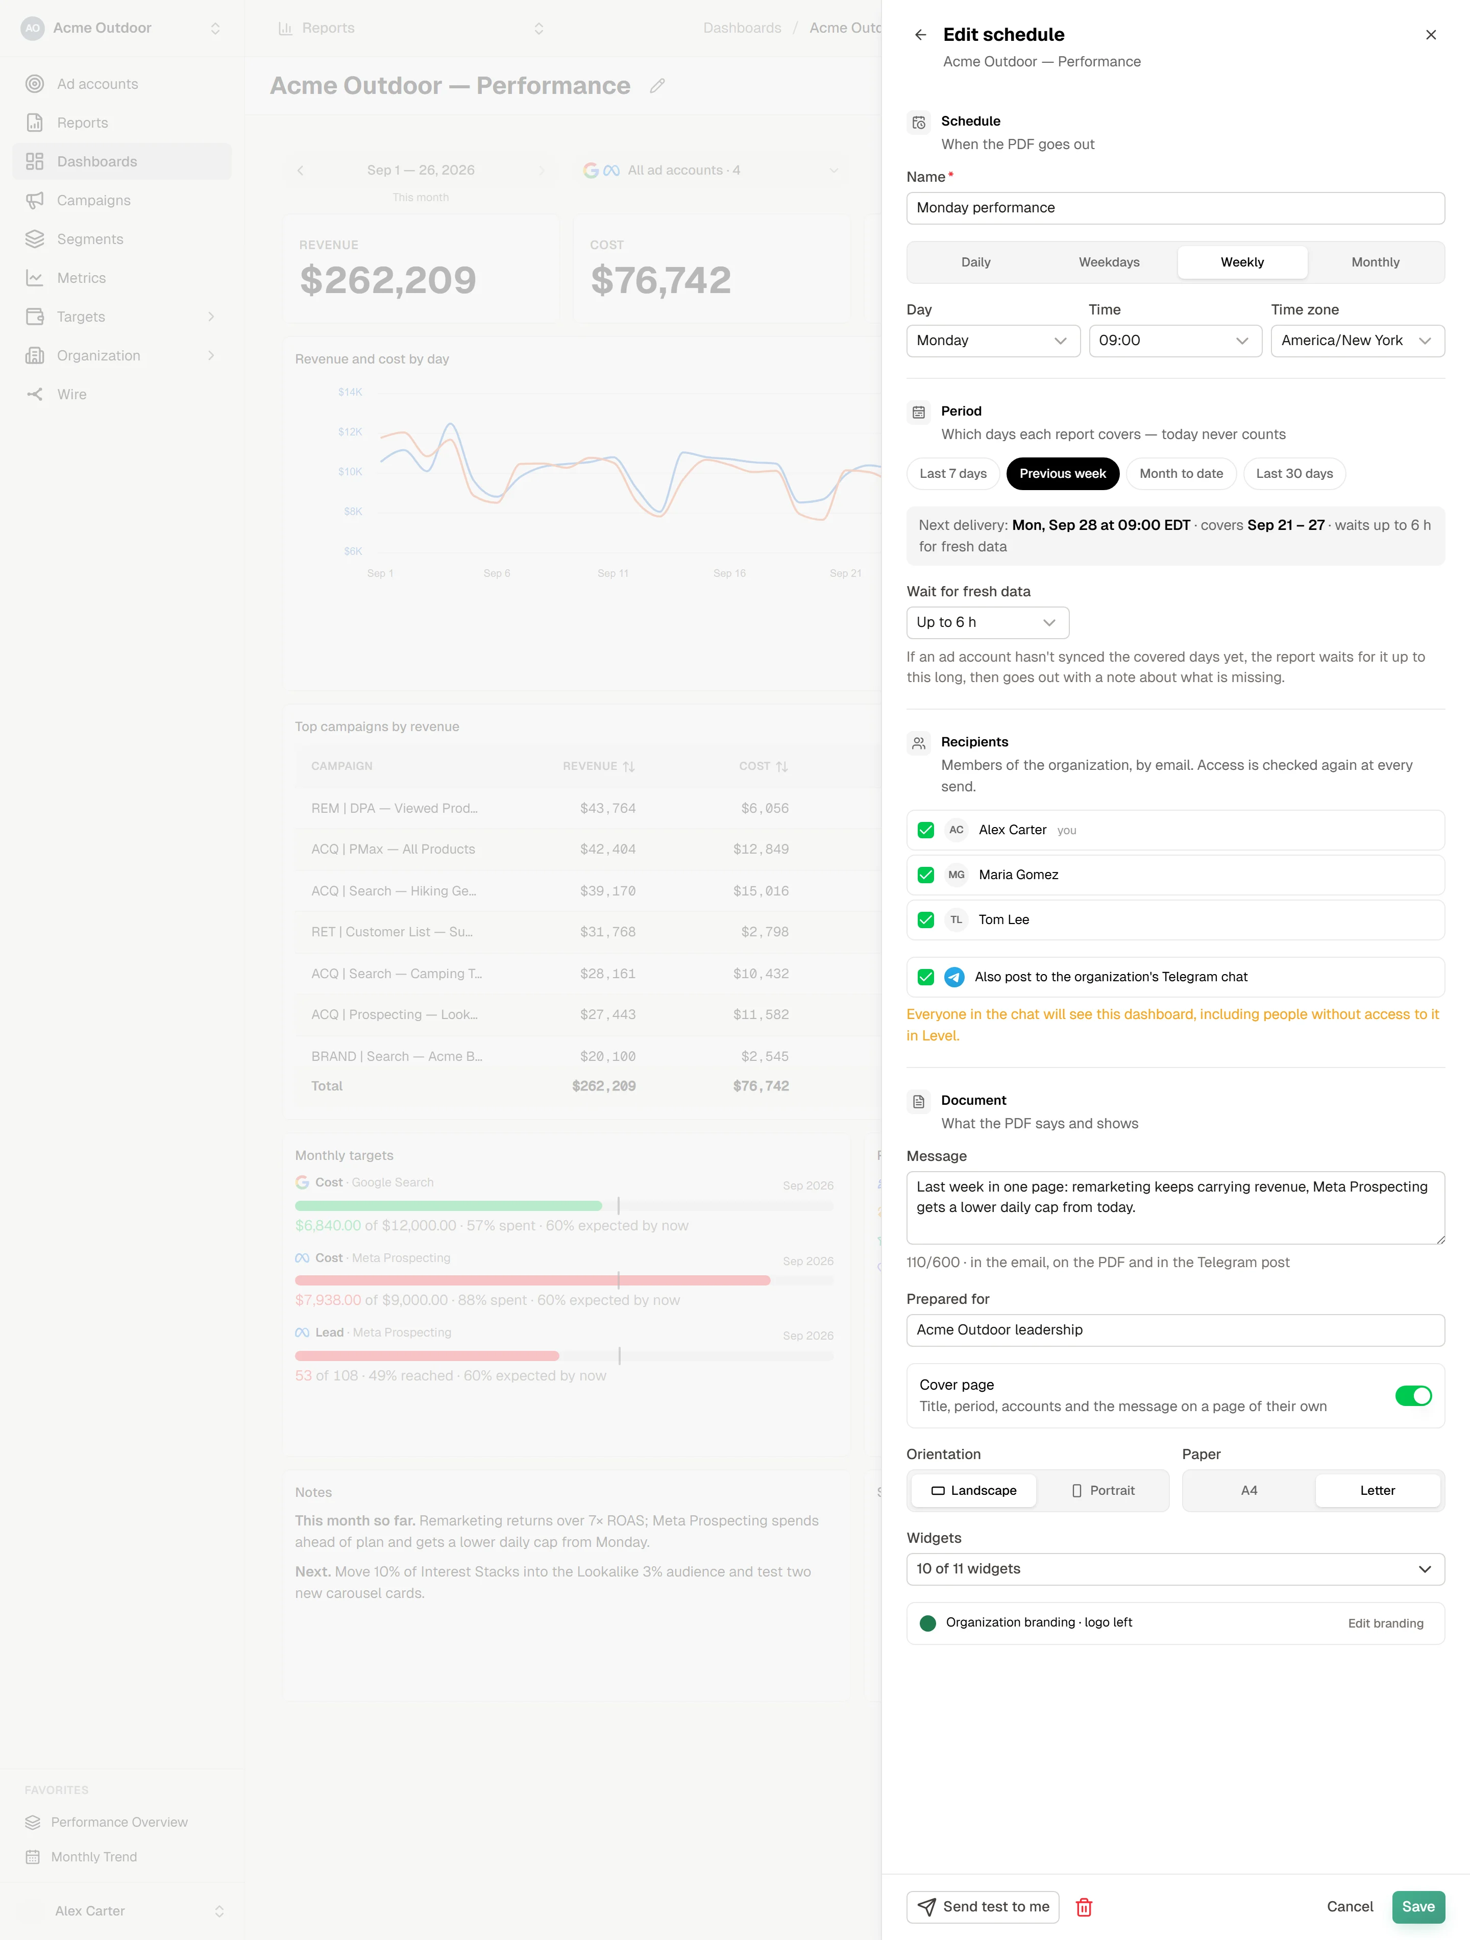
Task: Switch frequency to Daily
Action: click(975, 262)
